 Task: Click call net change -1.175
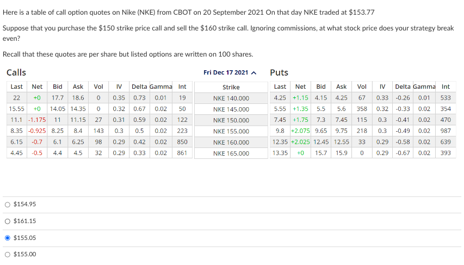[37, 120]
